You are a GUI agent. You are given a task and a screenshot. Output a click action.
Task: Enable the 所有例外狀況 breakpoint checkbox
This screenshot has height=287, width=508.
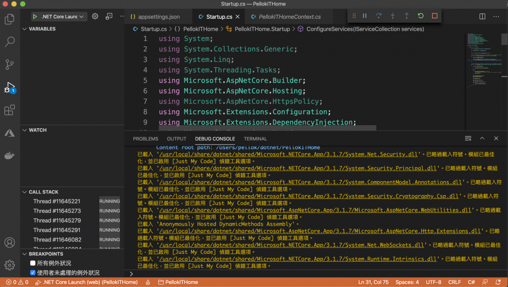33,263
